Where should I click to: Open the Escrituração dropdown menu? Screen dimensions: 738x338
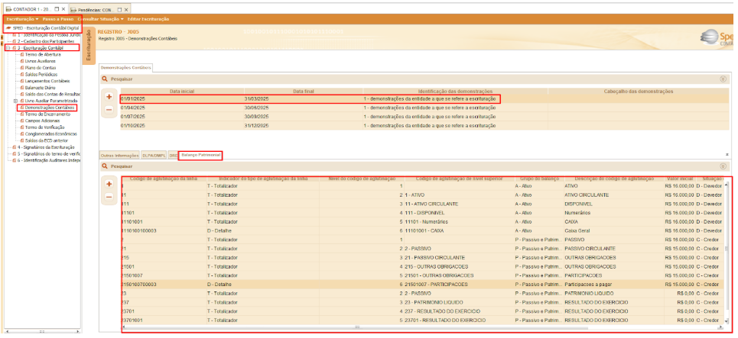point(23,19)
